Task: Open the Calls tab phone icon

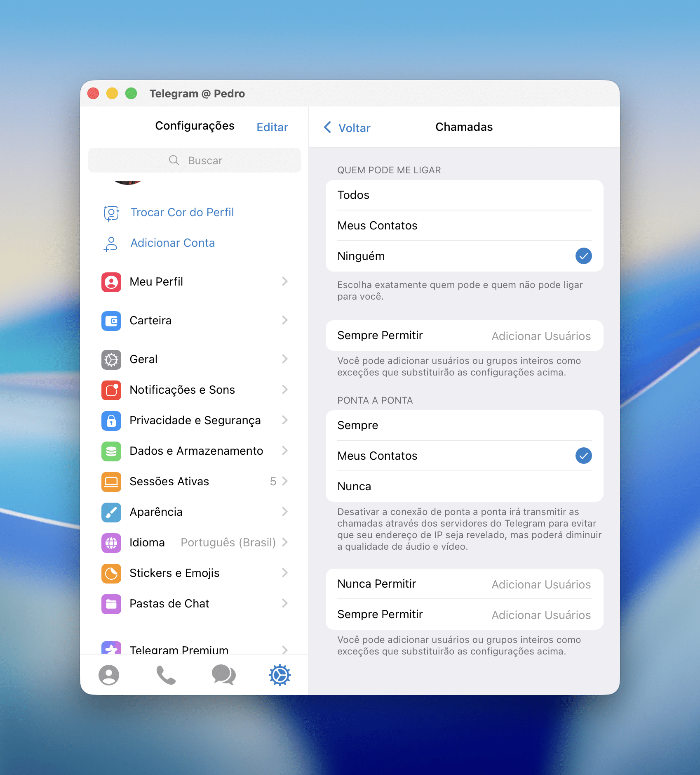Action: click(x=166, y=675)
